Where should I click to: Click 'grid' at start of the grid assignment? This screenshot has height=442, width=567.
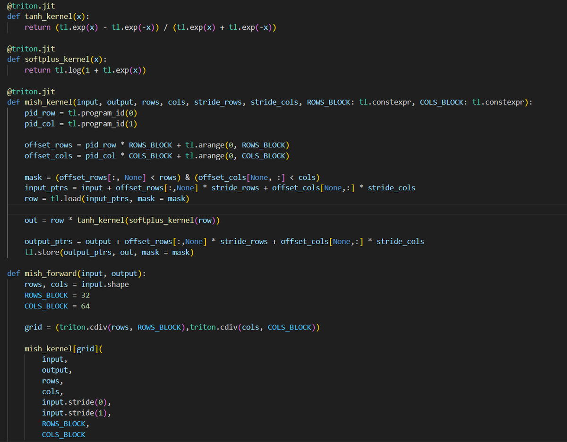33,328
